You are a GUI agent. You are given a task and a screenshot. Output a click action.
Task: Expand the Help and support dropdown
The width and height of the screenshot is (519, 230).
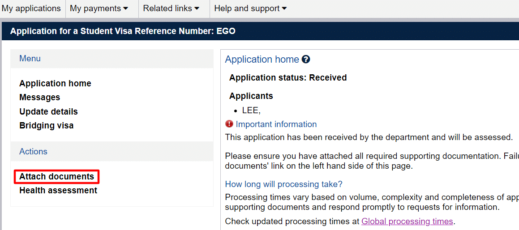point(250,9)
